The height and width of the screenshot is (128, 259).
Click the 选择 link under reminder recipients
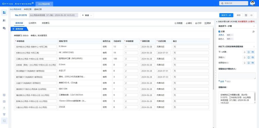pos(221,81)
